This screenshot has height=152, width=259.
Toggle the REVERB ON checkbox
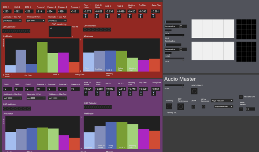point(241,97)
